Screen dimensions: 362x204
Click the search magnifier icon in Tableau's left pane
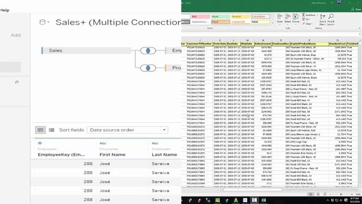coord(16,82)
